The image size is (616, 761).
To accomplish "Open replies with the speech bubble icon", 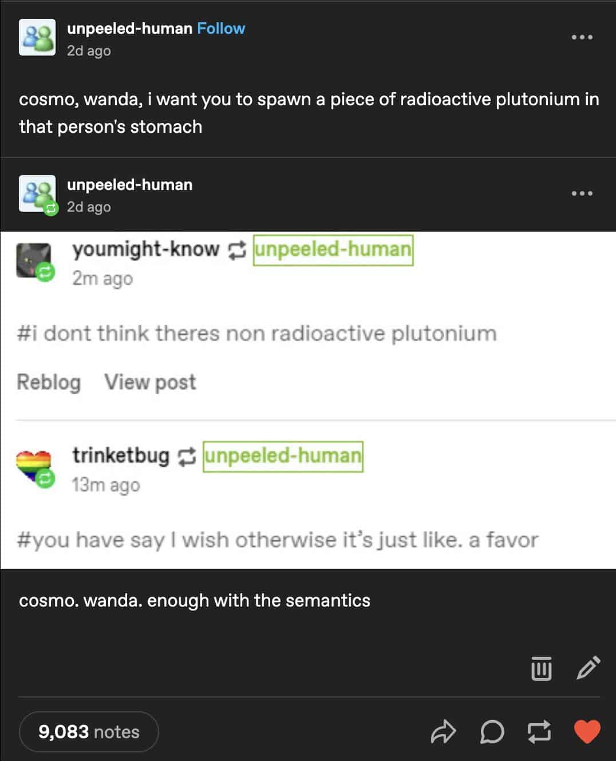I will point(491,731).
